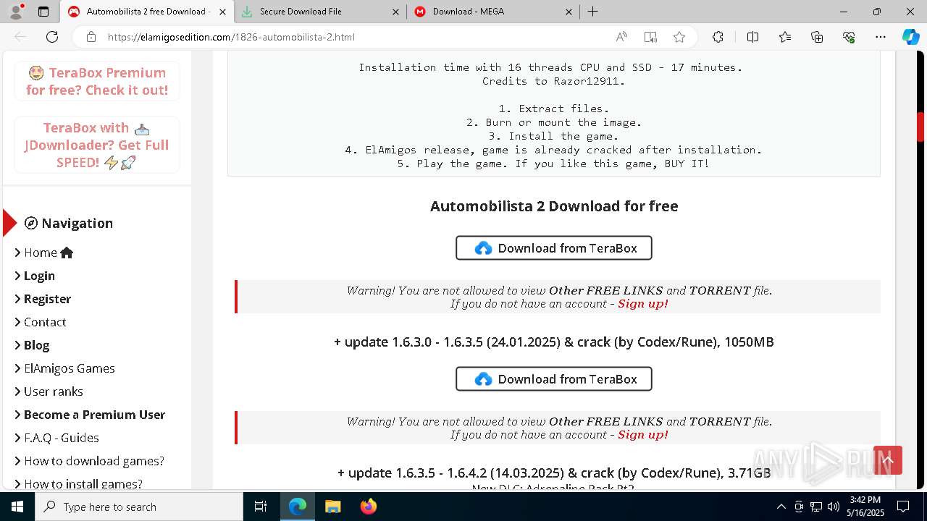Open Browser essentials heart icon
927x521 pixels.
[x=849, y=37]
